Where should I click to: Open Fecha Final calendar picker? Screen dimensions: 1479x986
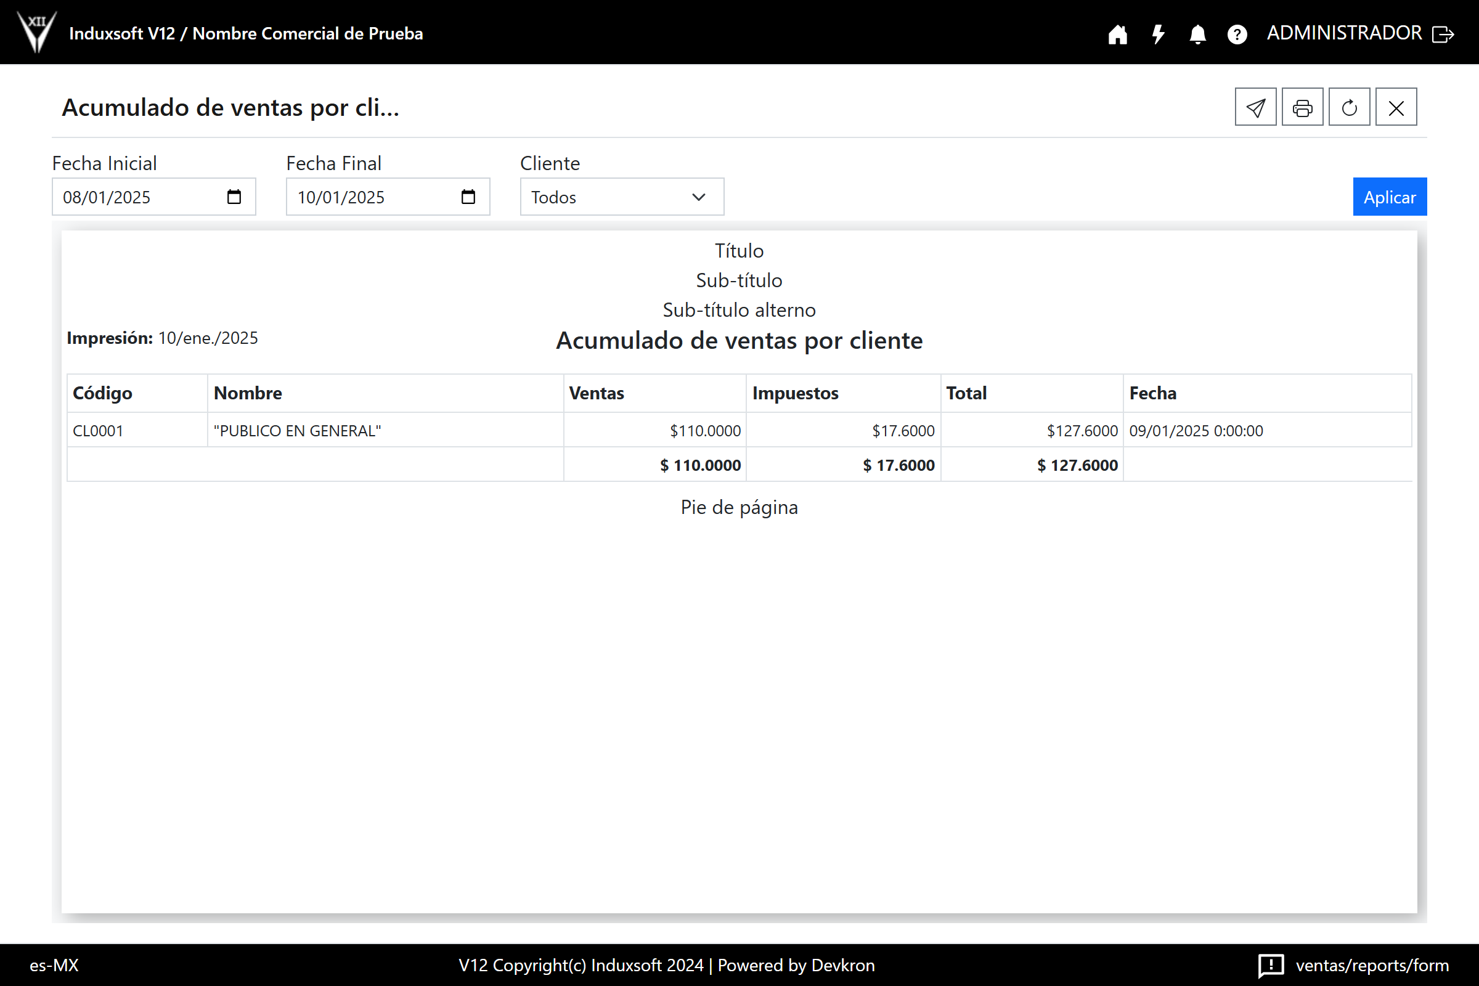point(468,197)
